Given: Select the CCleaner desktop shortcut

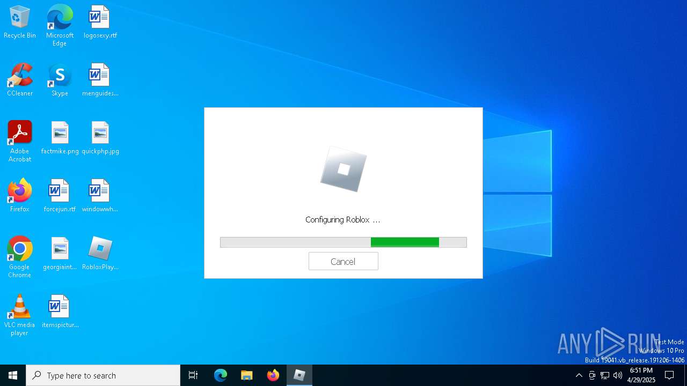Looking at the screenshot, I should coord(20,80).
